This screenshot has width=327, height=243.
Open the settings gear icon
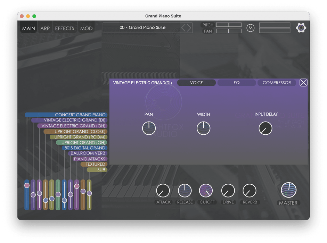click(x=301, y=28)
